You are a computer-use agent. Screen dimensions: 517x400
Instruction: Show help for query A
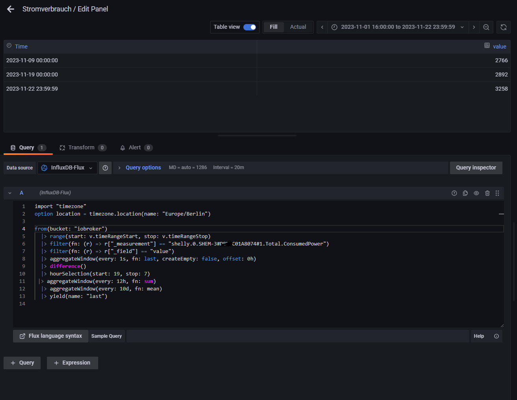[454, 193]
